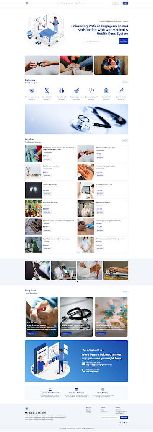Go to the heart logo in the header
The image size is (153, 432).
coord(27,3)
